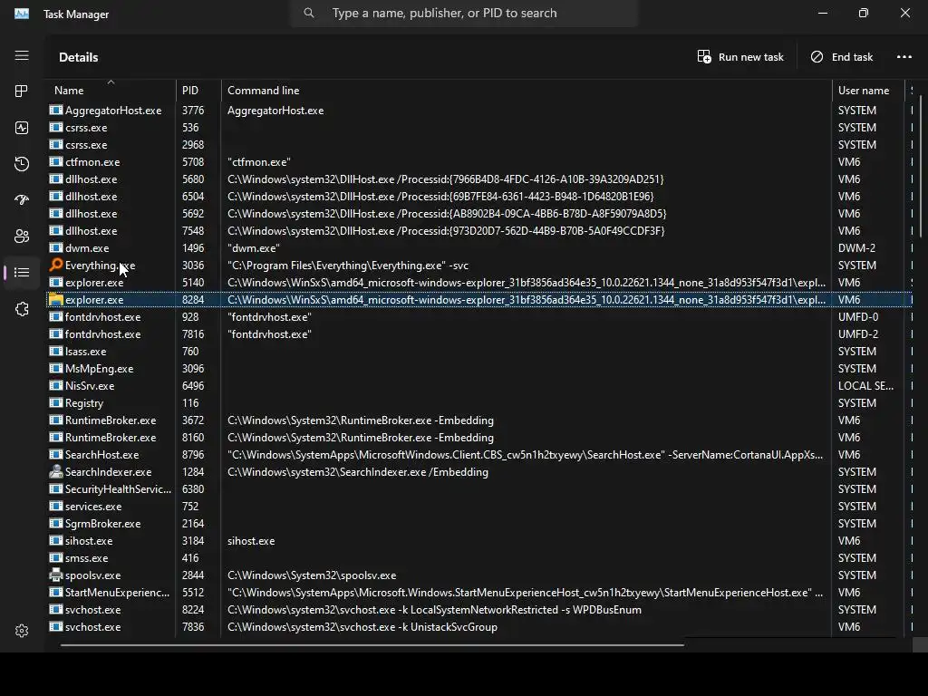Select RuntimeBroker.exe with PID 8160
The height and width of the screenshot is (696, 928).
479,438
